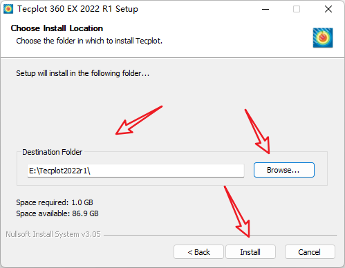Click the 'Choose Install Location' heading

pyautogui.click(x=57, y=28)
